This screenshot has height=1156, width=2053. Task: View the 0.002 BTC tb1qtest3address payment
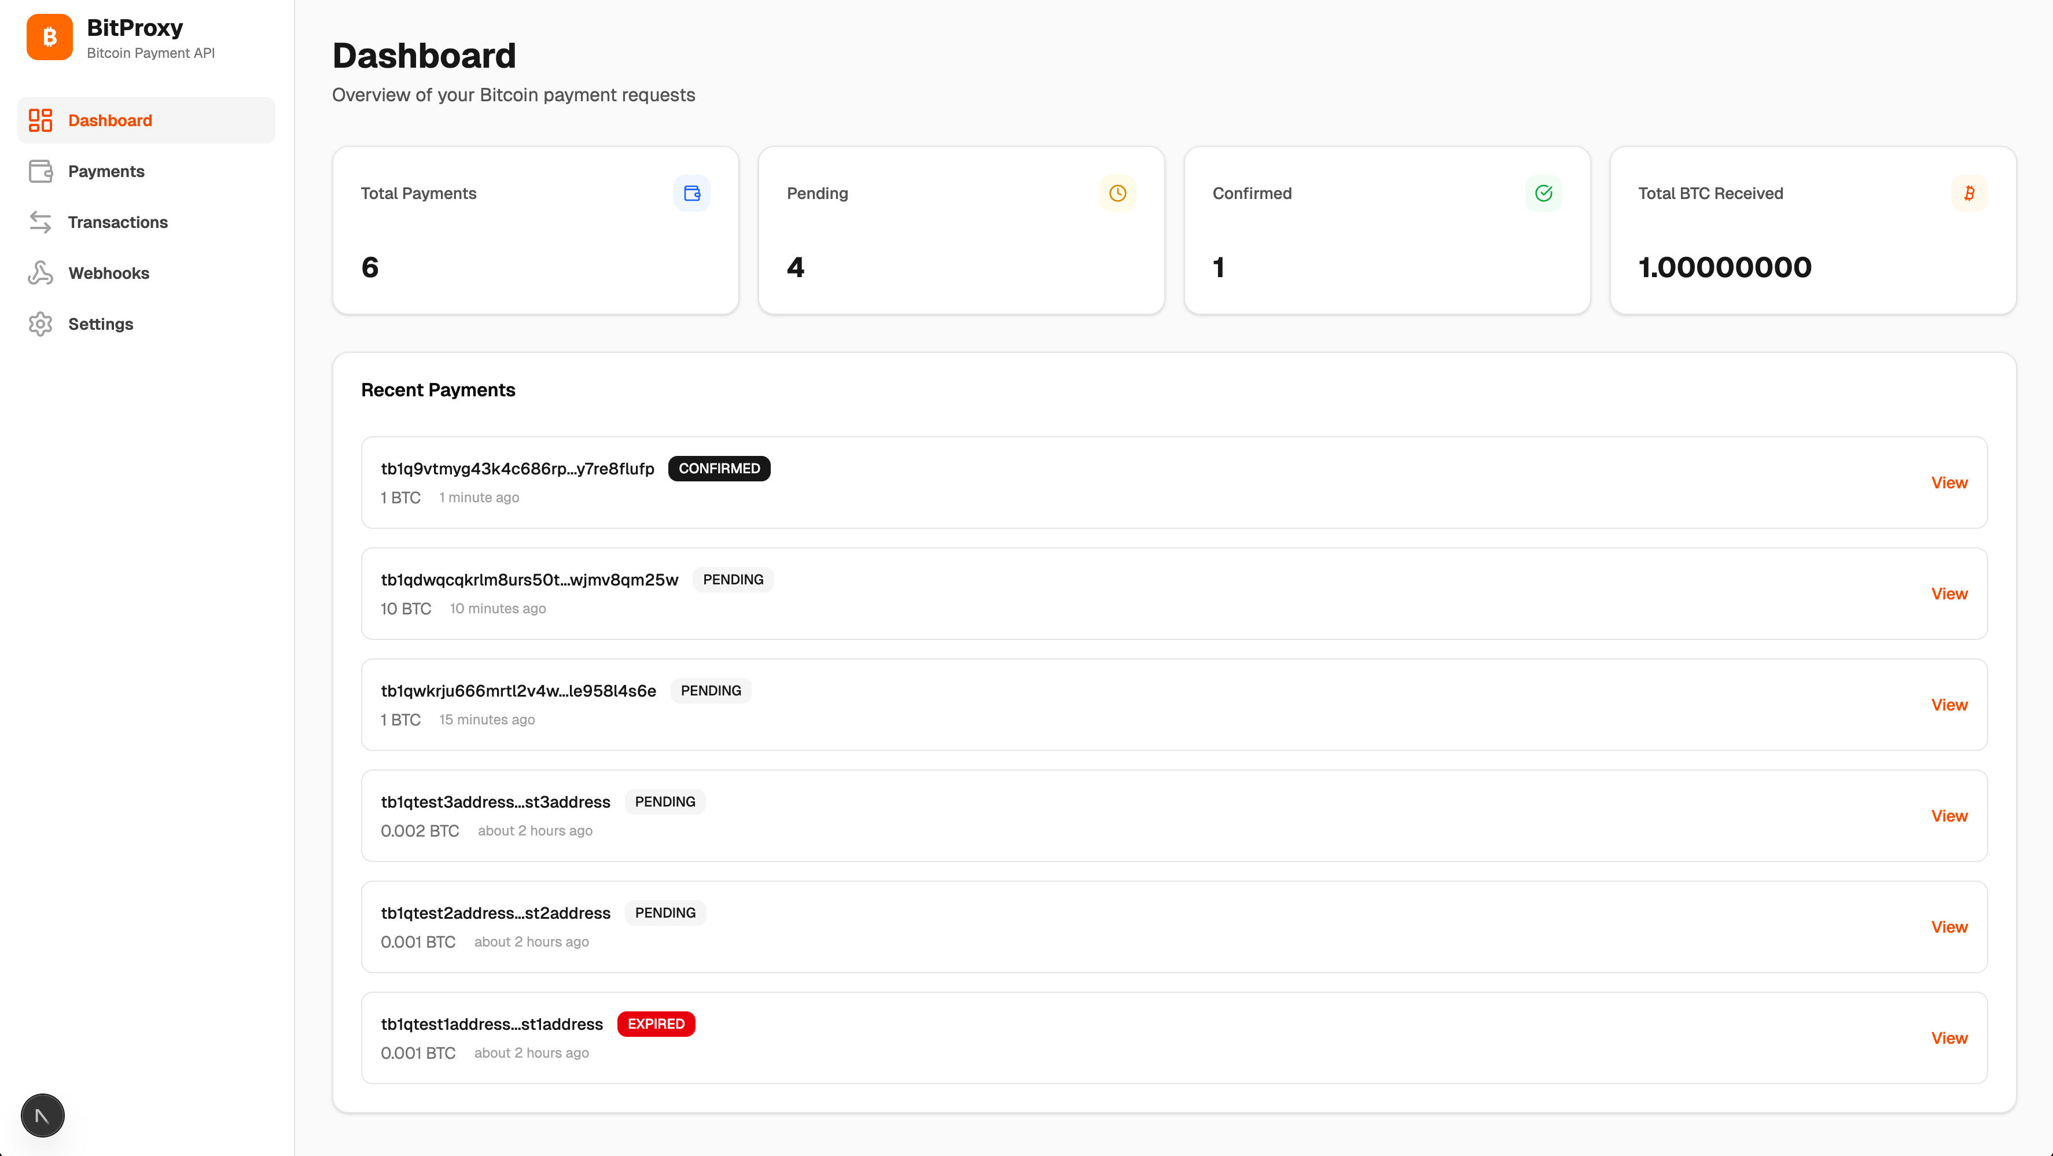pos(1949,816)
